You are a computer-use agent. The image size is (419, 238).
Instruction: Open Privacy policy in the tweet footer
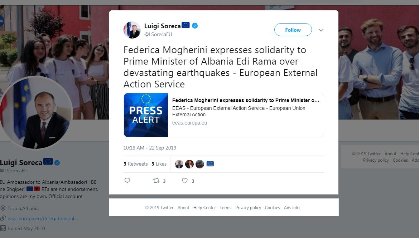pyautogui.click(x=248, y=208)
